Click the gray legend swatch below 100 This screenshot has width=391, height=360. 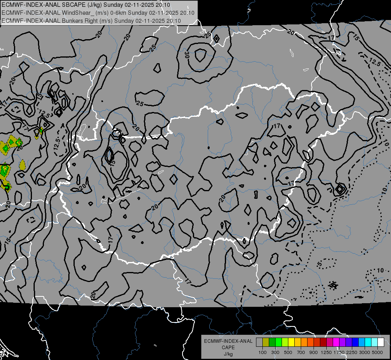pyautogui.click(x=259, y=342)
